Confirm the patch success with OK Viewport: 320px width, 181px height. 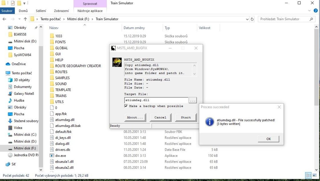268,139
